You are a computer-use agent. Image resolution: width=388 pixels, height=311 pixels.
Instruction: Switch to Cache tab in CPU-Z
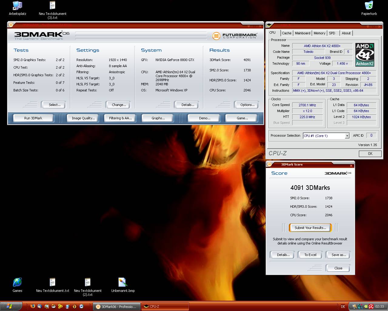click(x=286, y=33)
